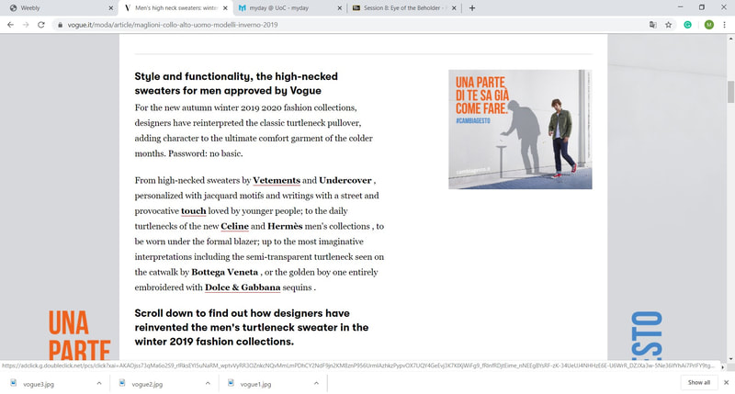Click the Scroll down to find out heading
Viewport: 735px width, 394px height.
252,328
